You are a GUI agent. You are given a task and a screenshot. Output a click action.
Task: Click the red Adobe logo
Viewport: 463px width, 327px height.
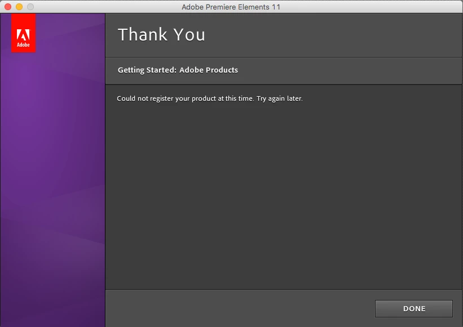(x=23, y=33)
